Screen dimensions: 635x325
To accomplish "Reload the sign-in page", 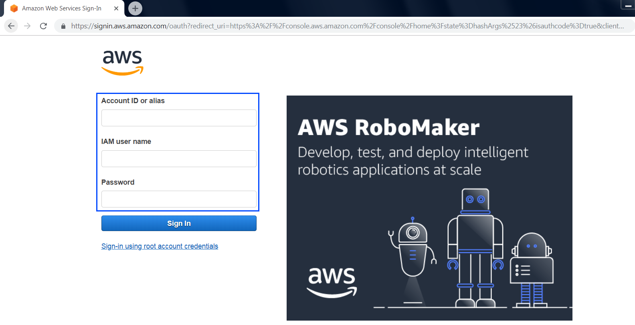I will coord(43,26).
